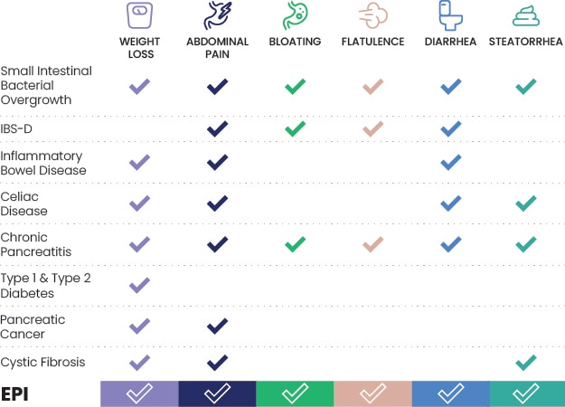Click the EPI weight loss white checkmark

coord(139,393)
